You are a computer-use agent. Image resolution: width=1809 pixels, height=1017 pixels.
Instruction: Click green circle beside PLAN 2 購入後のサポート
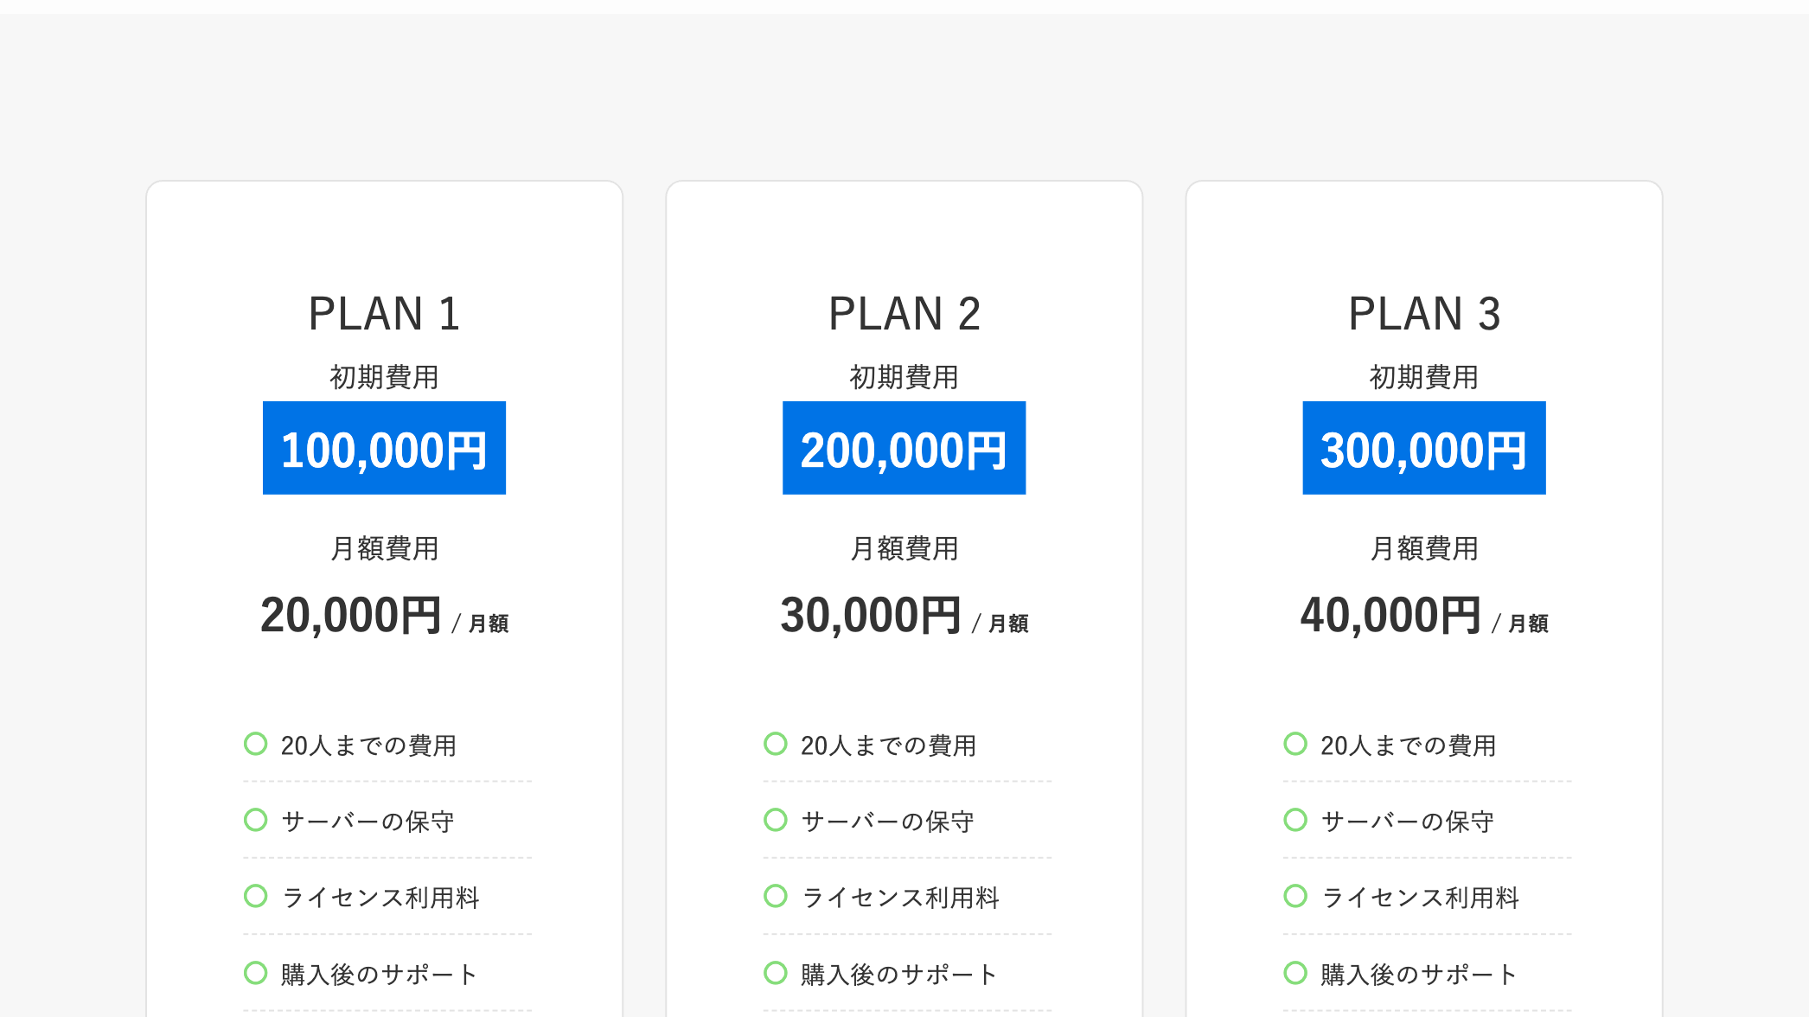pyautogui.click(x=776, y=973)
